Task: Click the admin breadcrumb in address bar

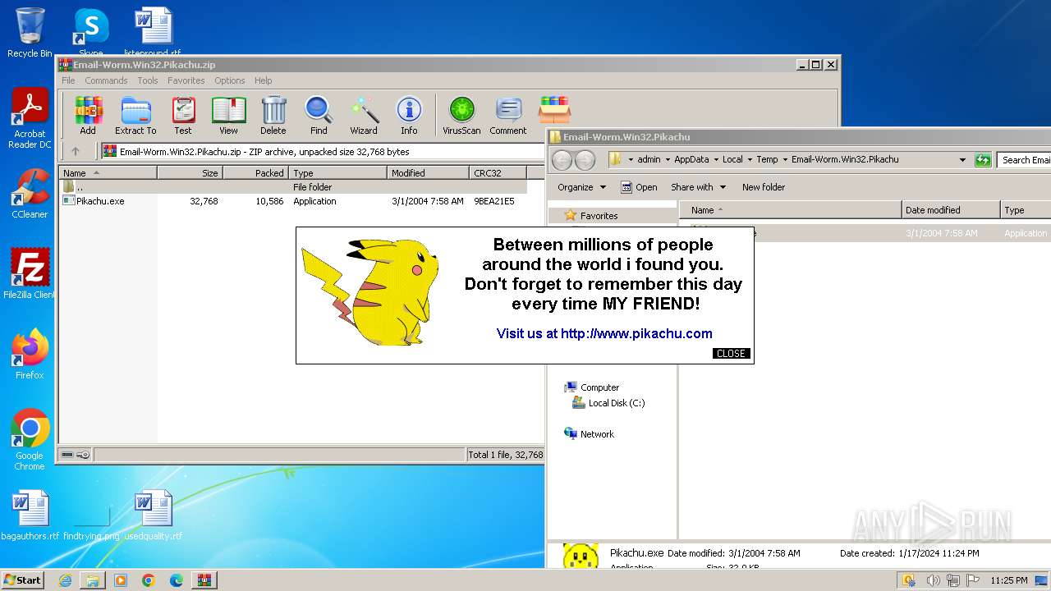Action: coord(649,160)
